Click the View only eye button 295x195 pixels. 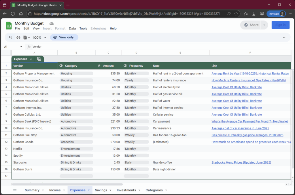(x=64, y=37)
